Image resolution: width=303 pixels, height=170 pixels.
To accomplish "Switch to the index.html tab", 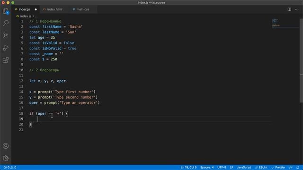I will coord(55,9).
